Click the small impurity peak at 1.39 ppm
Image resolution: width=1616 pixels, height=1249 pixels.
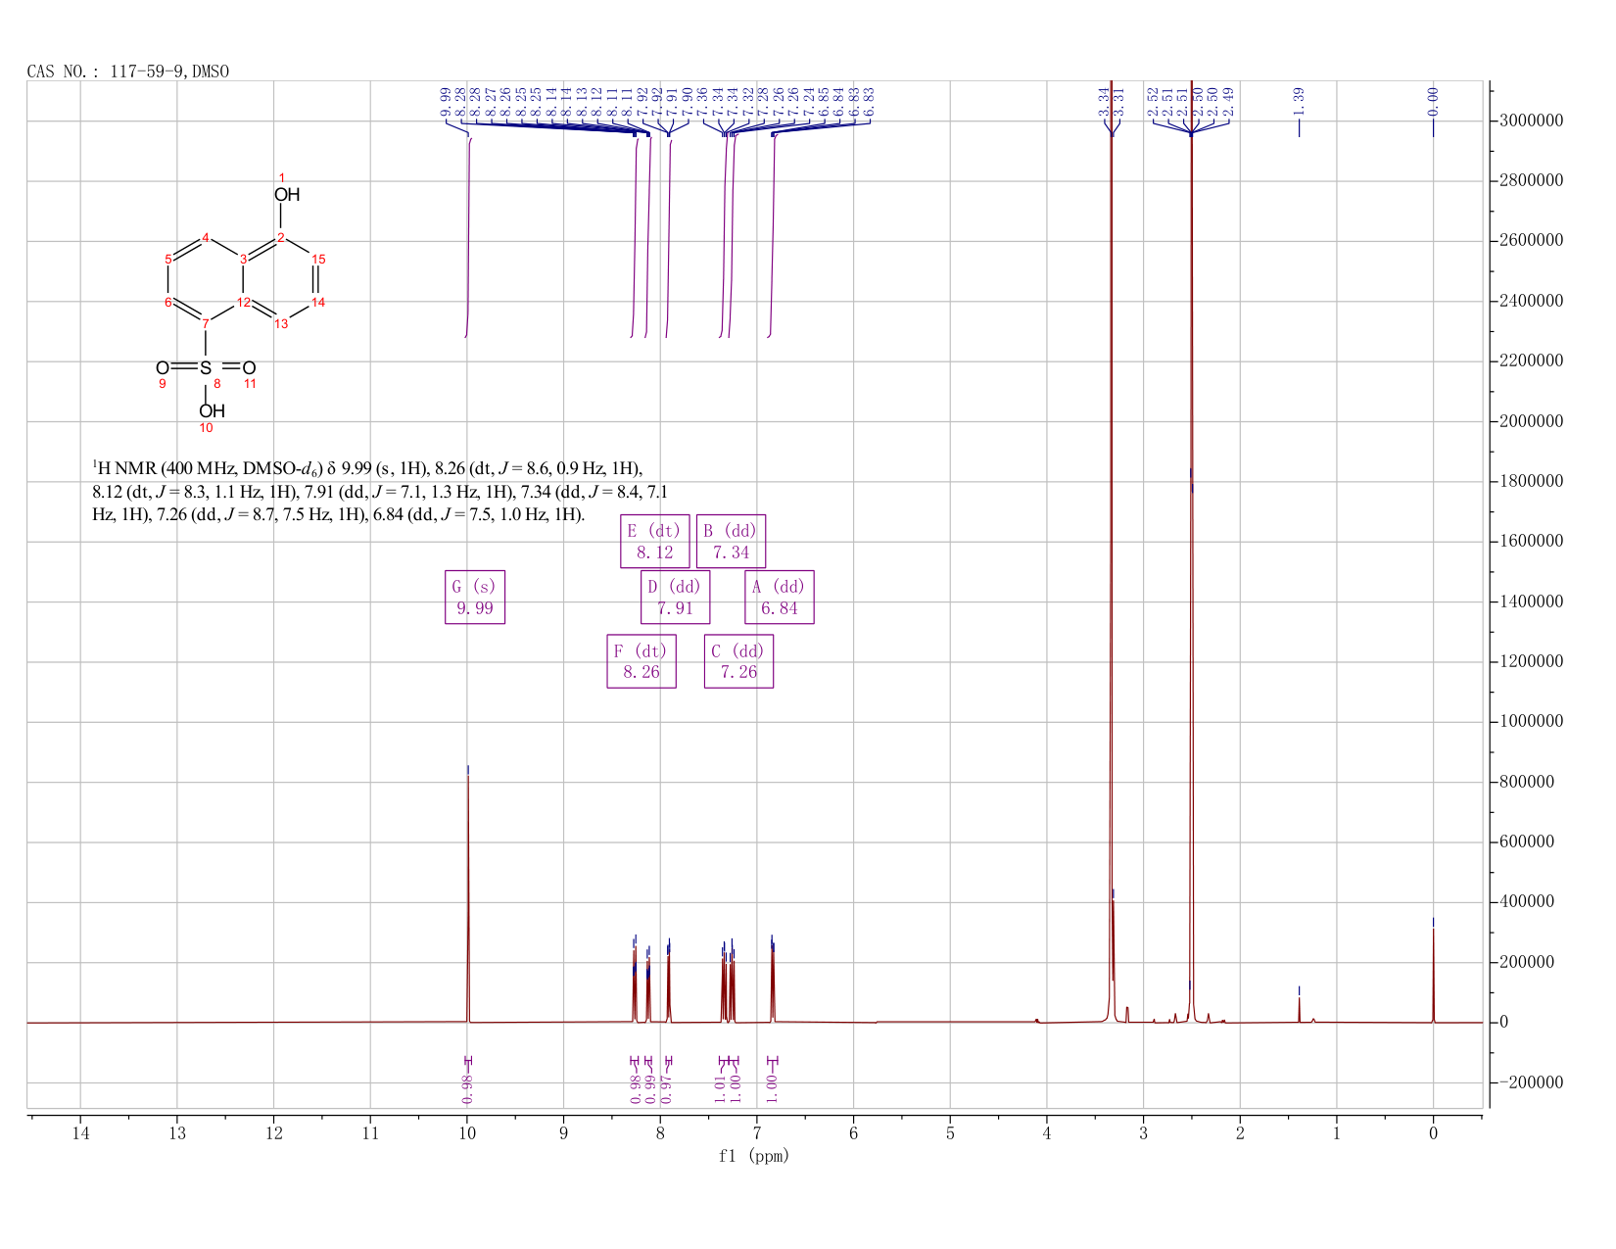(1299, 1009)
